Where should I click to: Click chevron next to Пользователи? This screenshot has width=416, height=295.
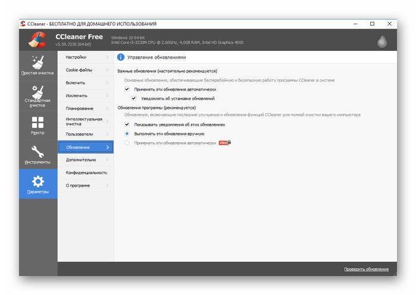point(107,134)
